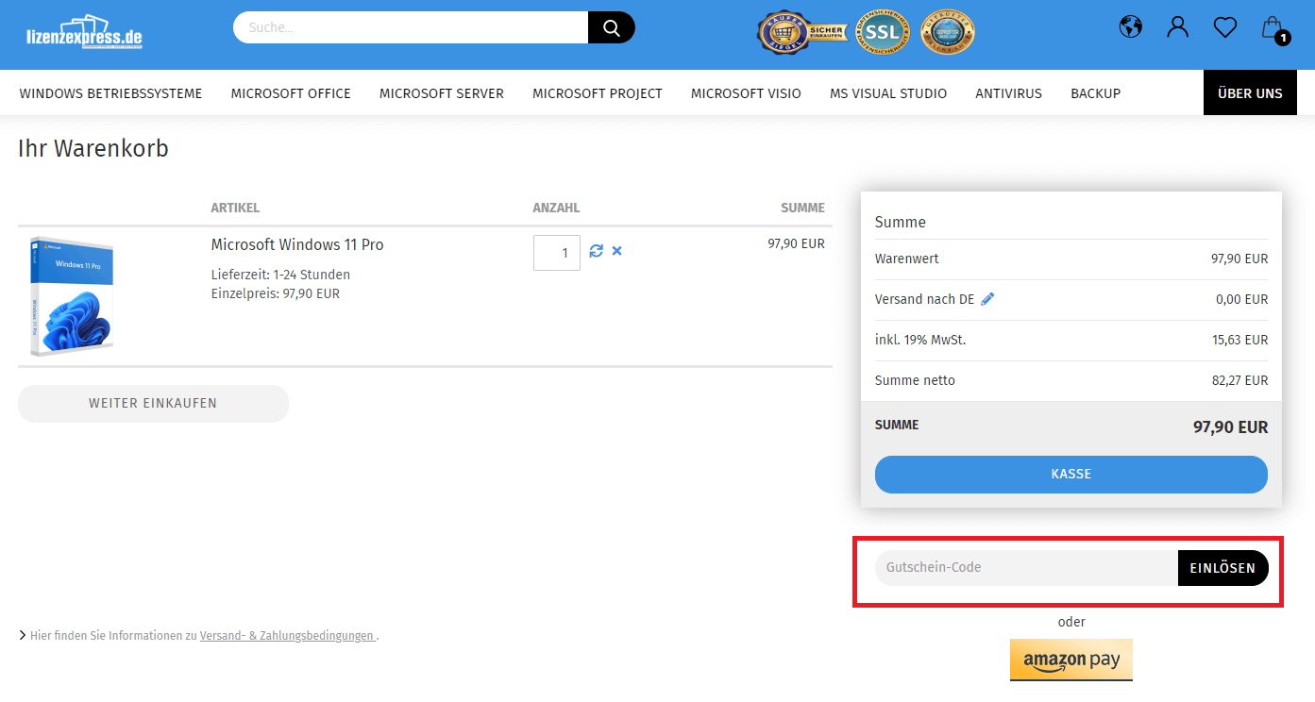
Task: Open Windows Betriebssysteme menu
Action: pos(110,93)
